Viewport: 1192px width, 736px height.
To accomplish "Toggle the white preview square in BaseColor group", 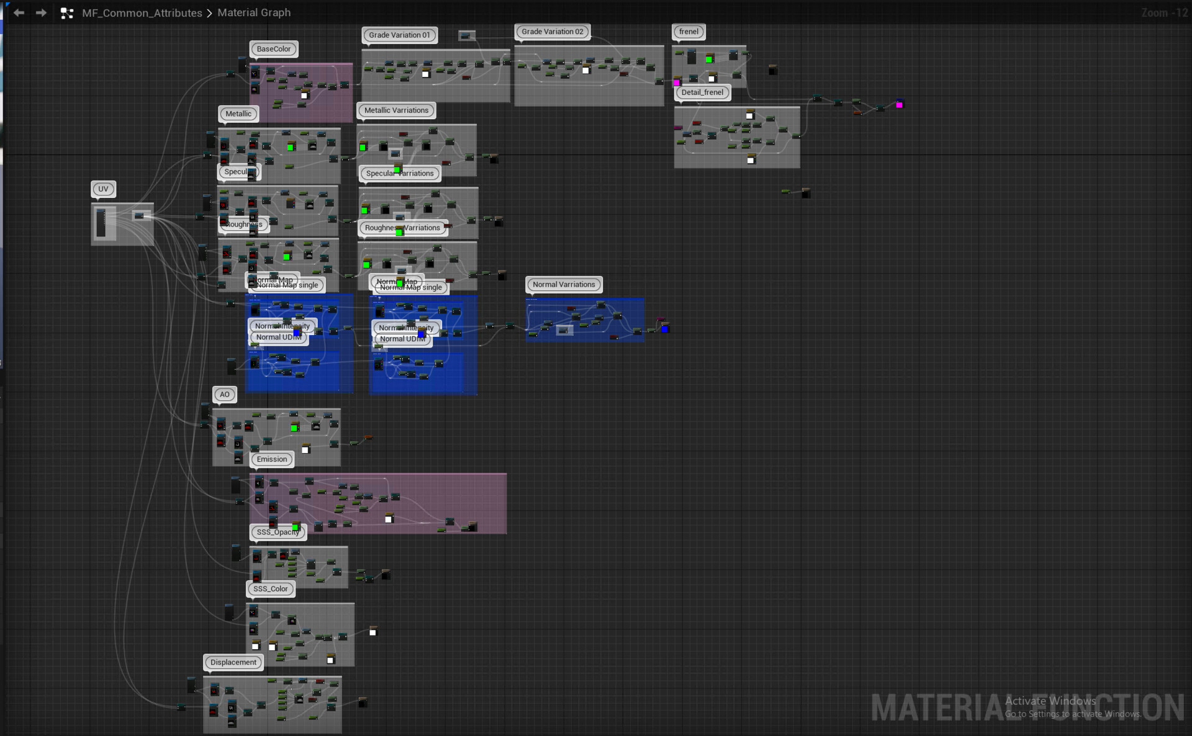I will [304, 95].
